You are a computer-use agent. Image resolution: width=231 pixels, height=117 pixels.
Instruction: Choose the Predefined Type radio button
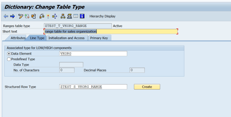point(9,59)
